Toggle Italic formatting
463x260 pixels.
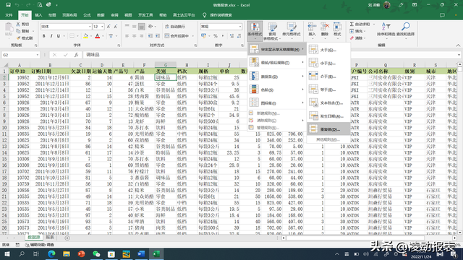point(51,36)
